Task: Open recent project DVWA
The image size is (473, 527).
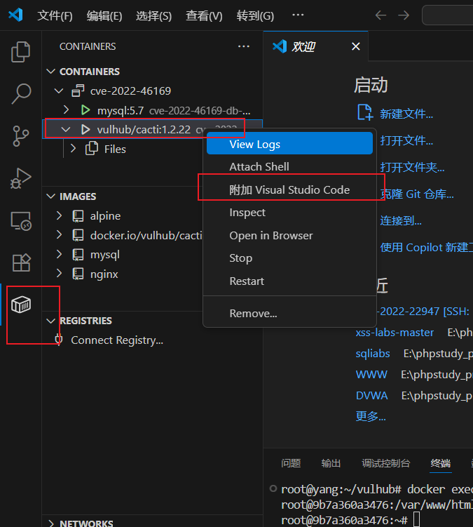Action: point(371,395)
